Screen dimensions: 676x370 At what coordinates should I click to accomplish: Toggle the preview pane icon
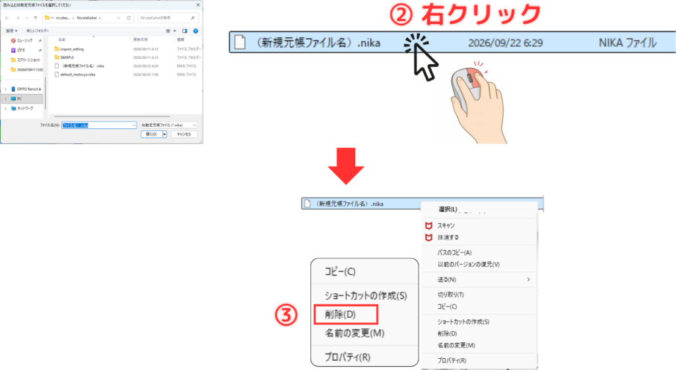[185, 31]
